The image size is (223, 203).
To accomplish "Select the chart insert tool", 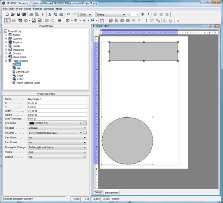I will coord(40,21).
